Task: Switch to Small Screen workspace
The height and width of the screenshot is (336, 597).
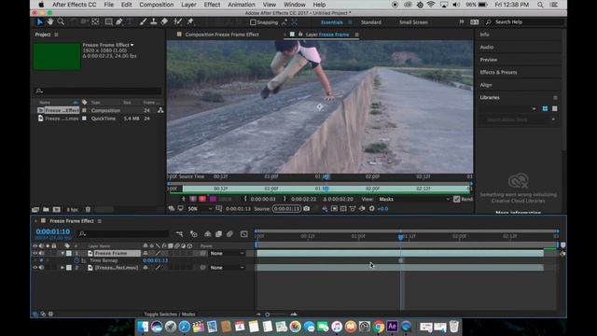Action: [413, 22]
